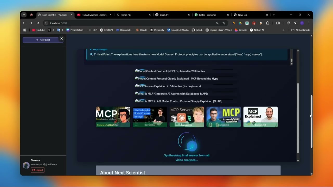Screen dimensions: 333x187
Task: Open the Notion AI bookmark
Action: tap(257, 30)
